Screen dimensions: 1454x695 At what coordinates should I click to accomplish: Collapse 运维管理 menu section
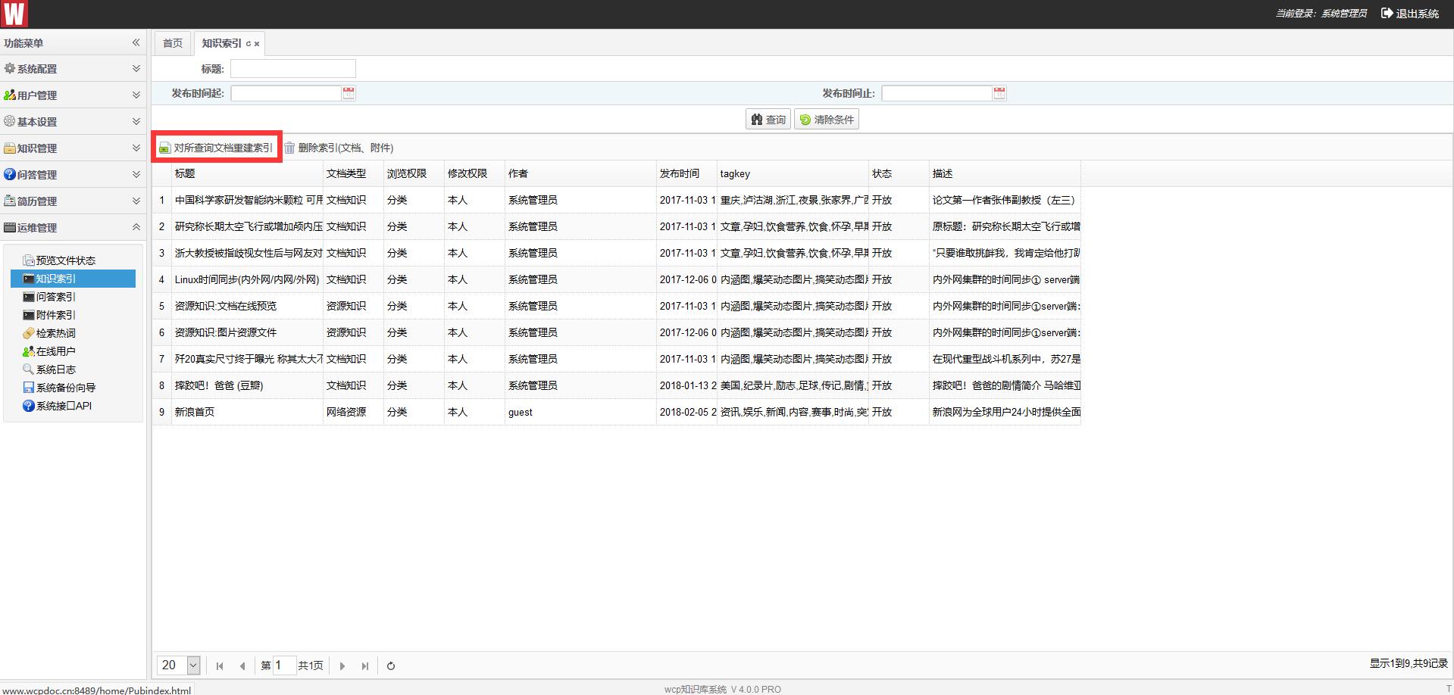[73, 228]
